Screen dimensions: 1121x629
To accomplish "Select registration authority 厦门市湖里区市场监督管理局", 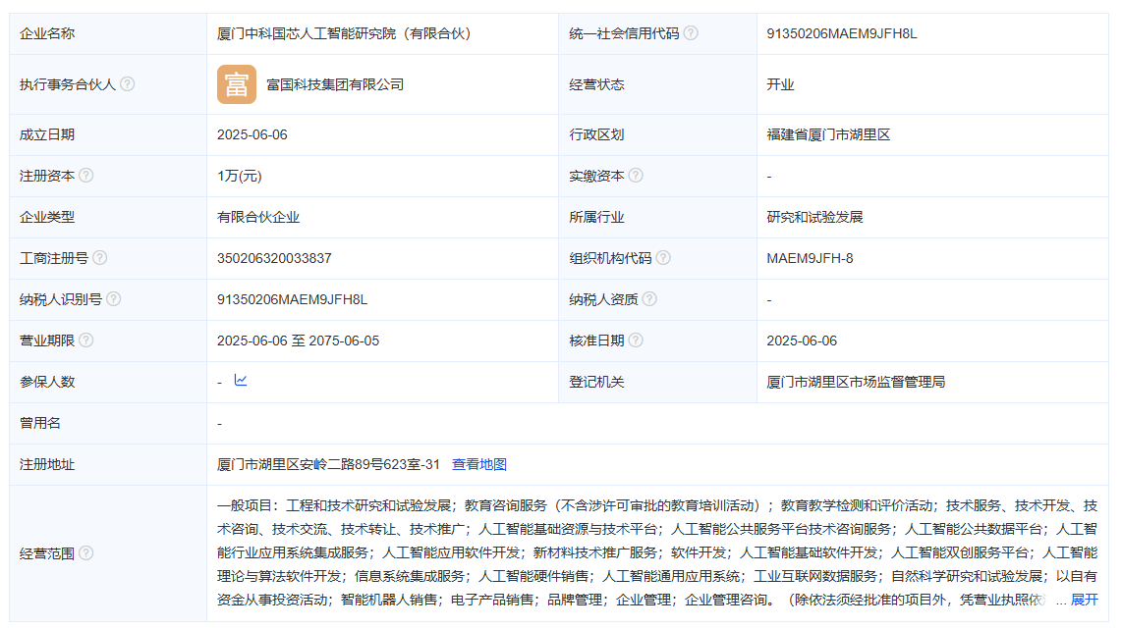I will [x=856, y=383].
